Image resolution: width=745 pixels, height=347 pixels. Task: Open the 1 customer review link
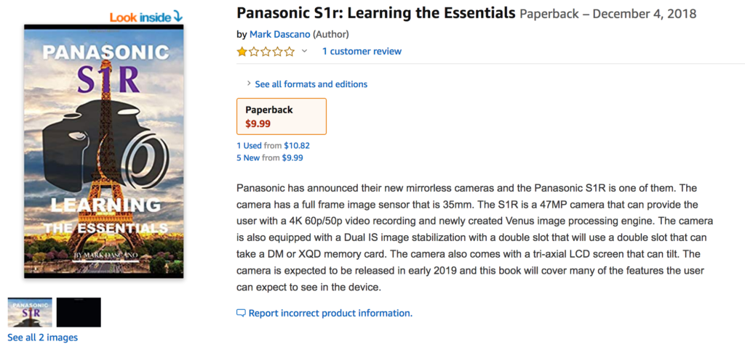tap(362, 52)
